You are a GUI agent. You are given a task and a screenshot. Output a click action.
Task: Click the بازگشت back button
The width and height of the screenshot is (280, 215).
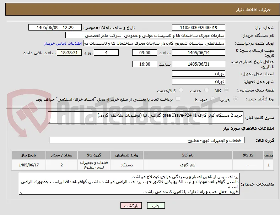[131, 205]
